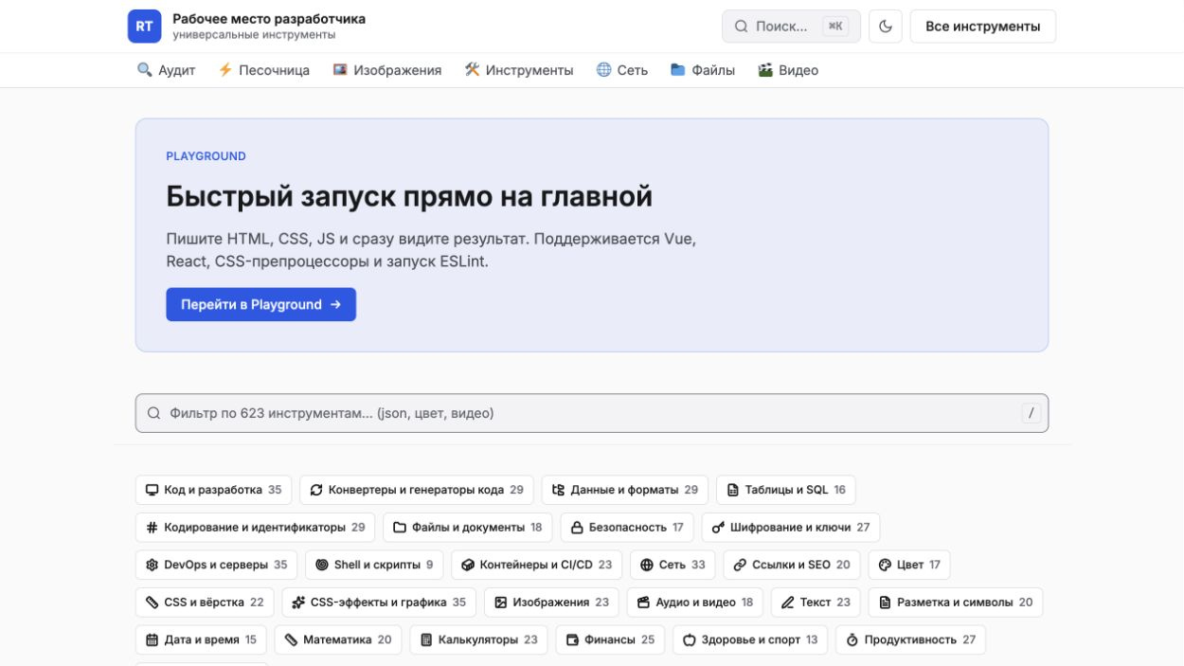Select DevOps и серверы category
The height and width of the screenshot is (666, 1184).
pyautogui.click(x=216, y=565)
